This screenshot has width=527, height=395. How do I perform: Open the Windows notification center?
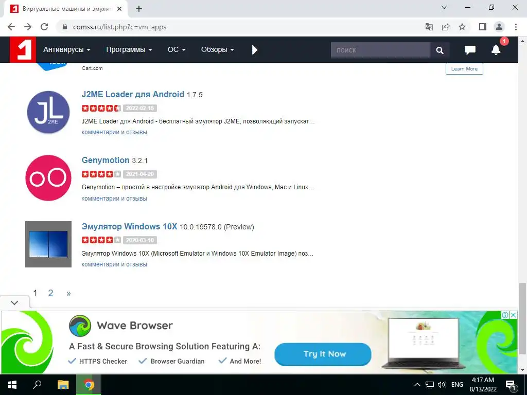point(511,385)
